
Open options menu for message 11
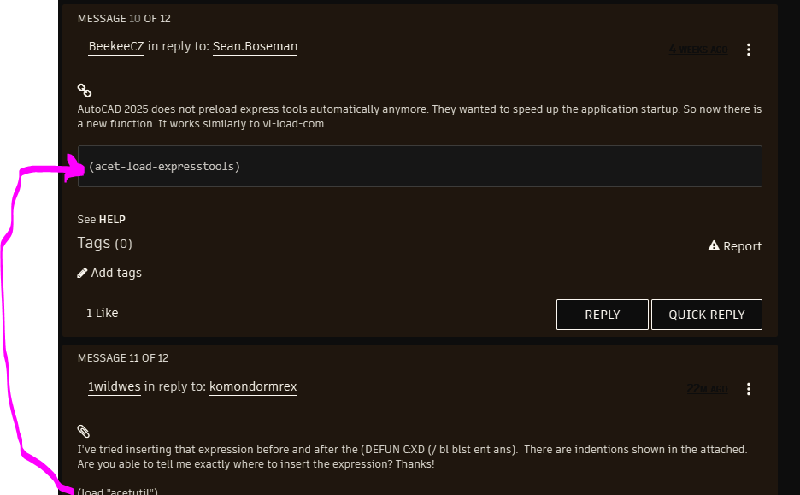[749, 389]
